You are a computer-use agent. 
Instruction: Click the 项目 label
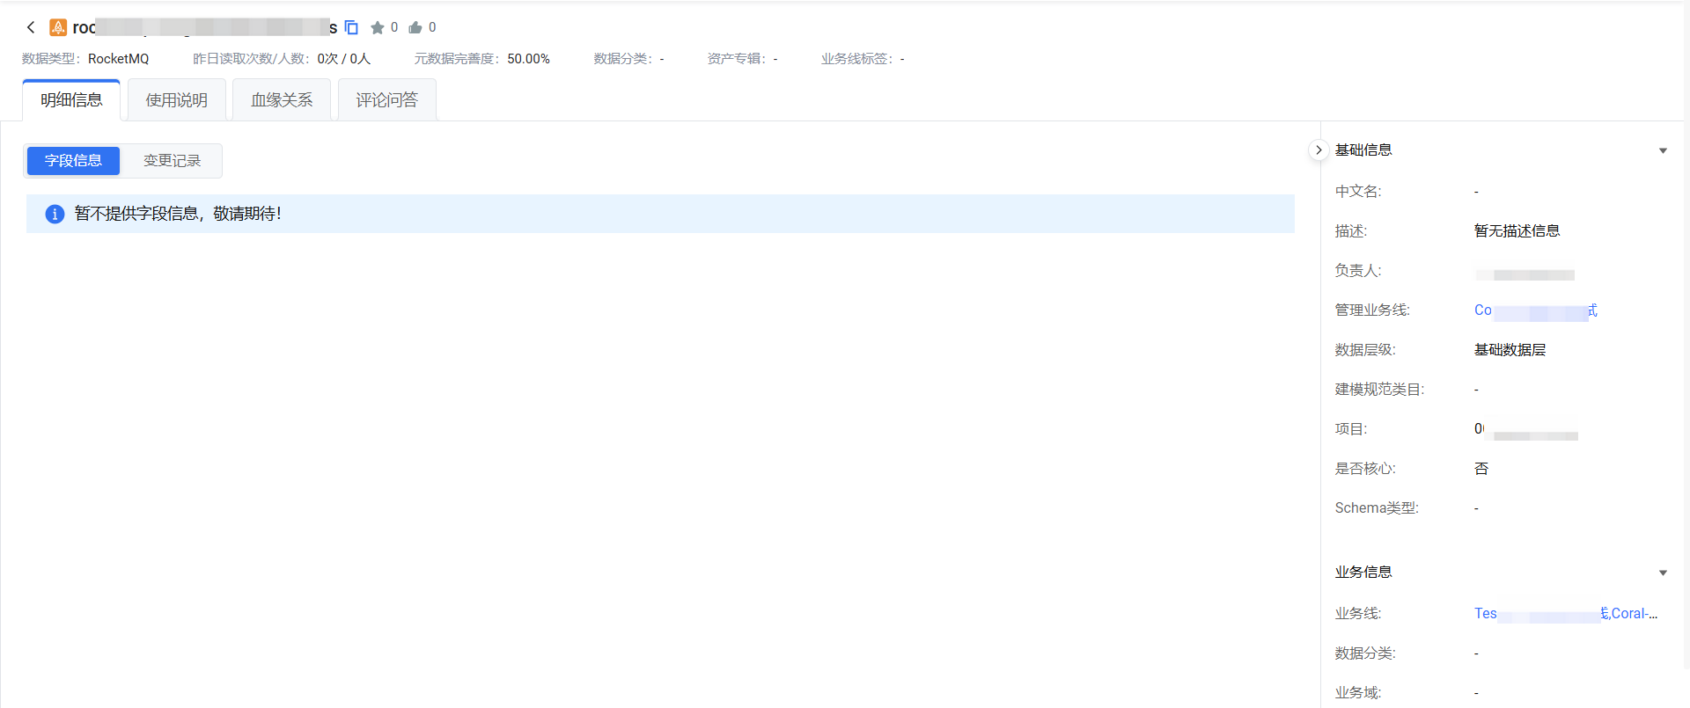1351,429
